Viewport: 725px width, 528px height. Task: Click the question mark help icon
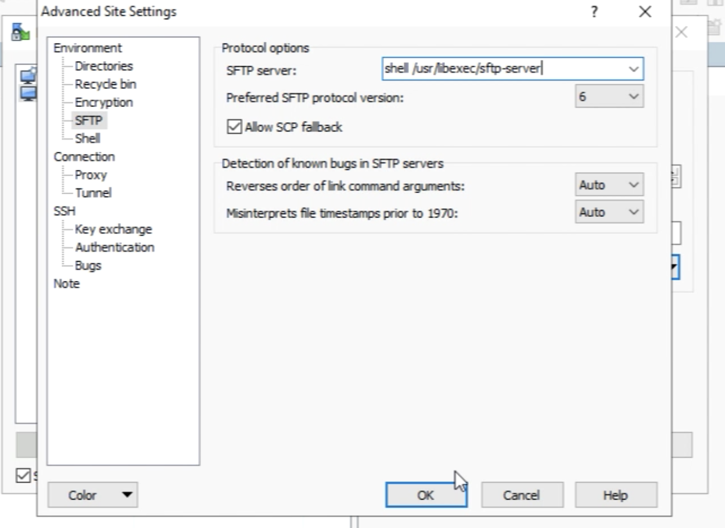(x=594, y=12)
